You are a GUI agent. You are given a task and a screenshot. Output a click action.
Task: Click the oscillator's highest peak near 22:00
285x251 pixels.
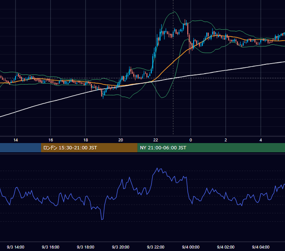pos(157,168)
